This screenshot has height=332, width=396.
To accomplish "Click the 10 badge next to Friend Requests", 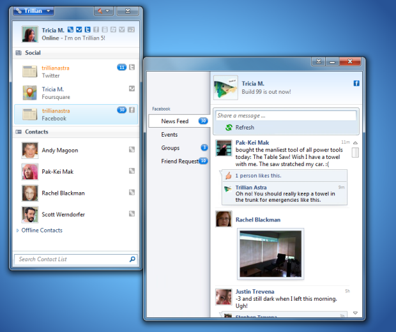I will pos(203,160).
